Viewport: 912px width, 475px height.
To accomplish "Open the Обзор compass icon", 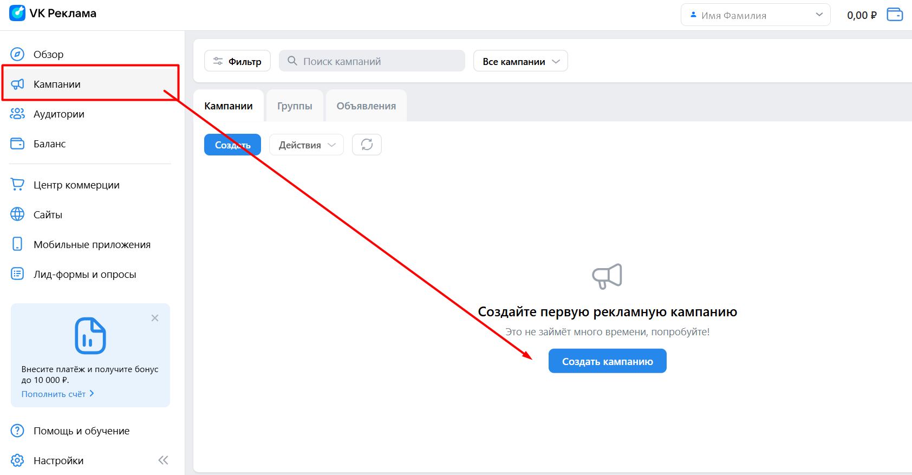I will (x=17, y=54).
